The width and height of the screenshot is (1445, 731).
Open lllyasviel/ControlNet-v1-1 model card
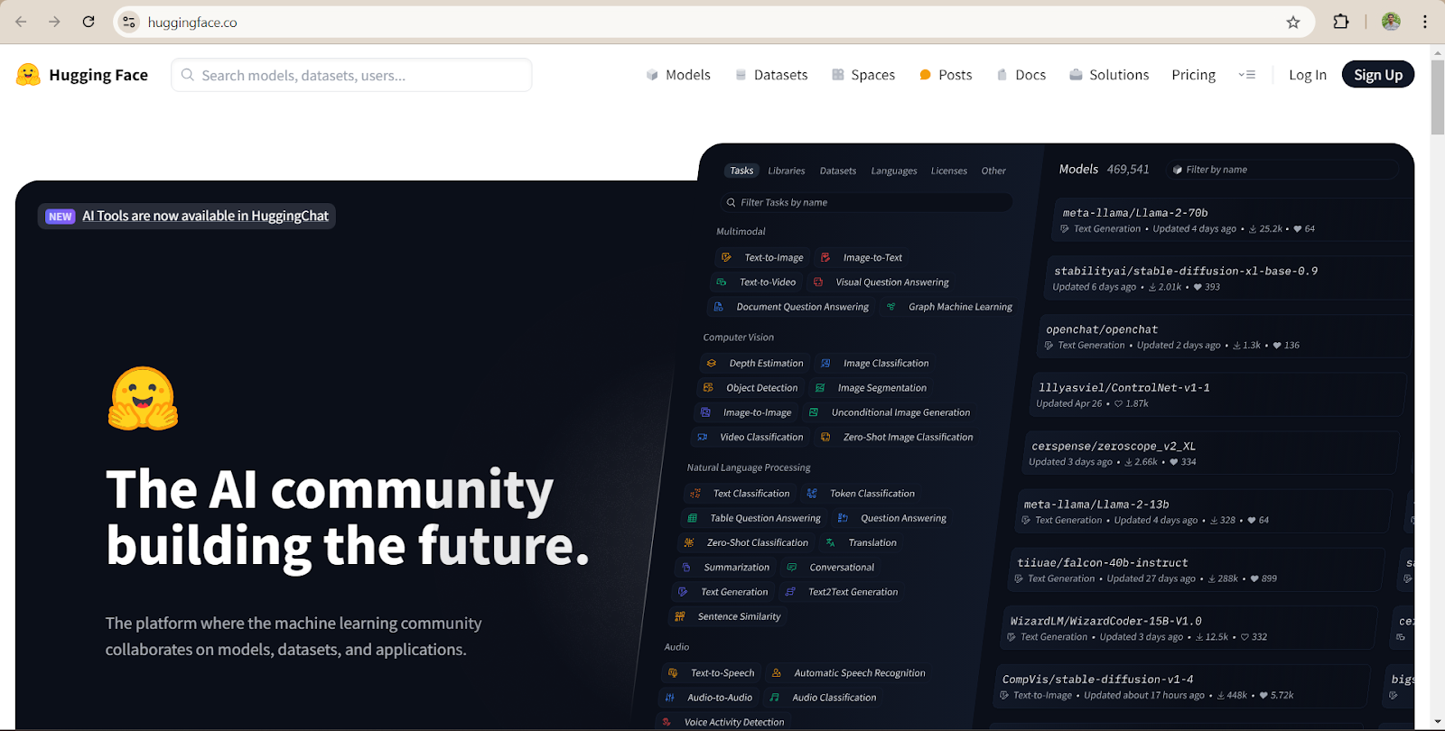tap(1219, 395)
